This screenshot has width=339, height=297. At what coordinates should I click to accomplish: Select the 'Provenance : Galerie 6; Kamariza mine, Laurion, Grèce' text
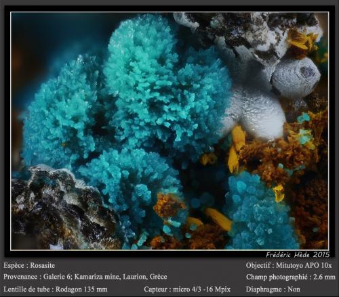[85, 277]
